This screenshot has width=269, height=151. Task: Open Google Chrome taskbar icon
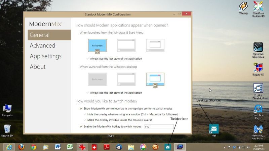tap(33, 147)
